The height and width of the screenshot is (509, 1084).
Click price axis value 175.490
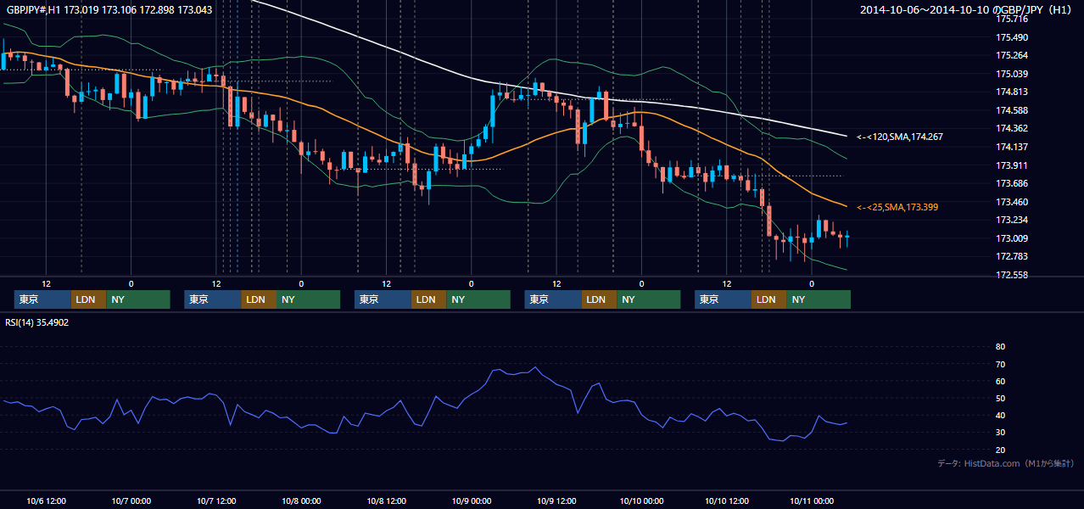coord(1012,37)
